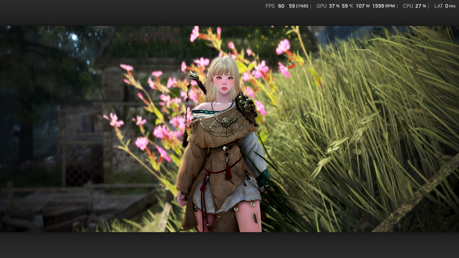Click the current FPS value of 60
The width and height of the screenshot is (459, 258).
click(x=281, y=6)
